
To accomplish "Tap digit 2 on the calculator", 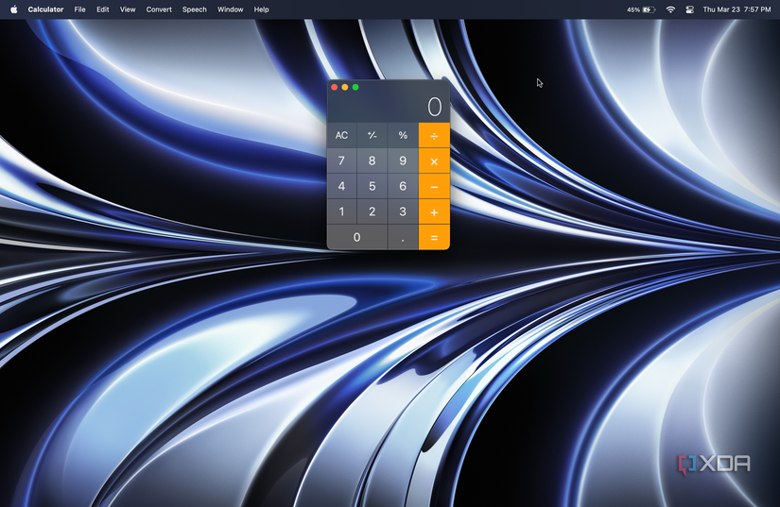I will (x=373, y=212).
